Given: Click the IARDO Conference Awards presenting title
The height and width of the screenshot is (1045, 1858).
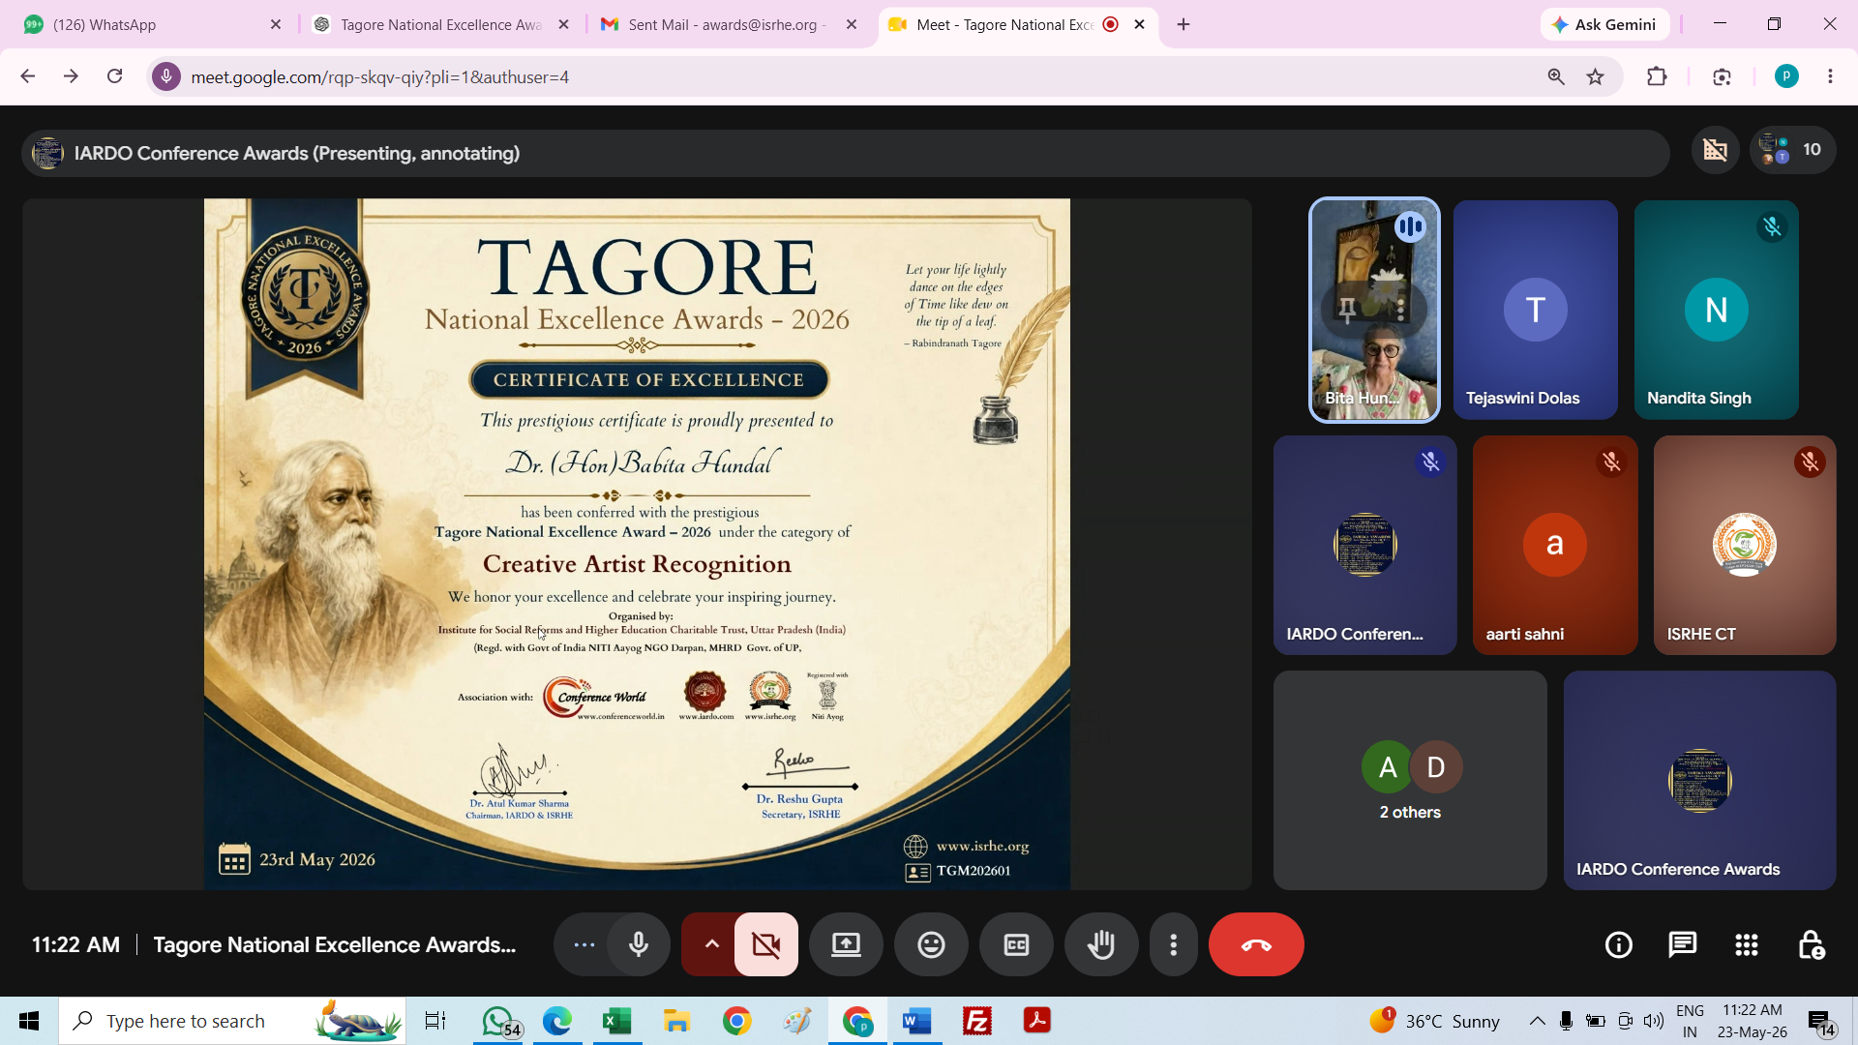Looking at the screenshot, I should point(297,153).
